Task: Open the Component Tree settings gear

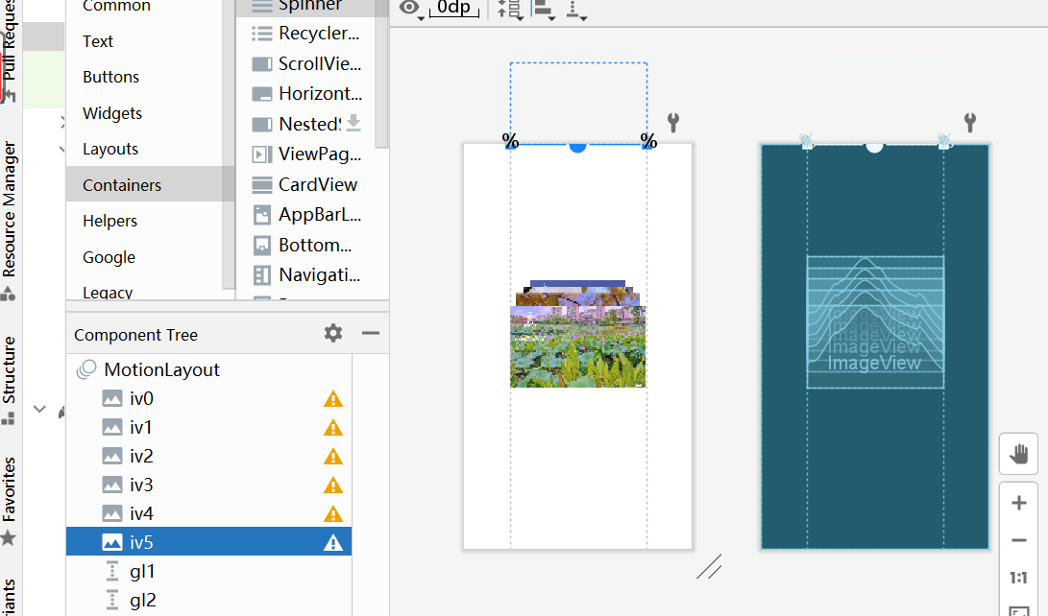Action: tap(332, 333)
